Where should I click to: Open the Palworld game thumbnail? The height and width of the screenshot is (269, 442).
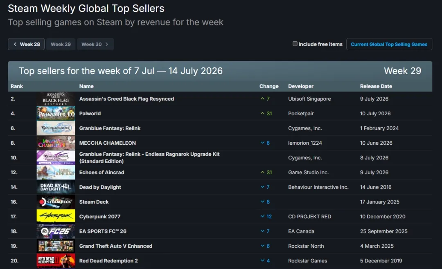[x=56, y=114]
